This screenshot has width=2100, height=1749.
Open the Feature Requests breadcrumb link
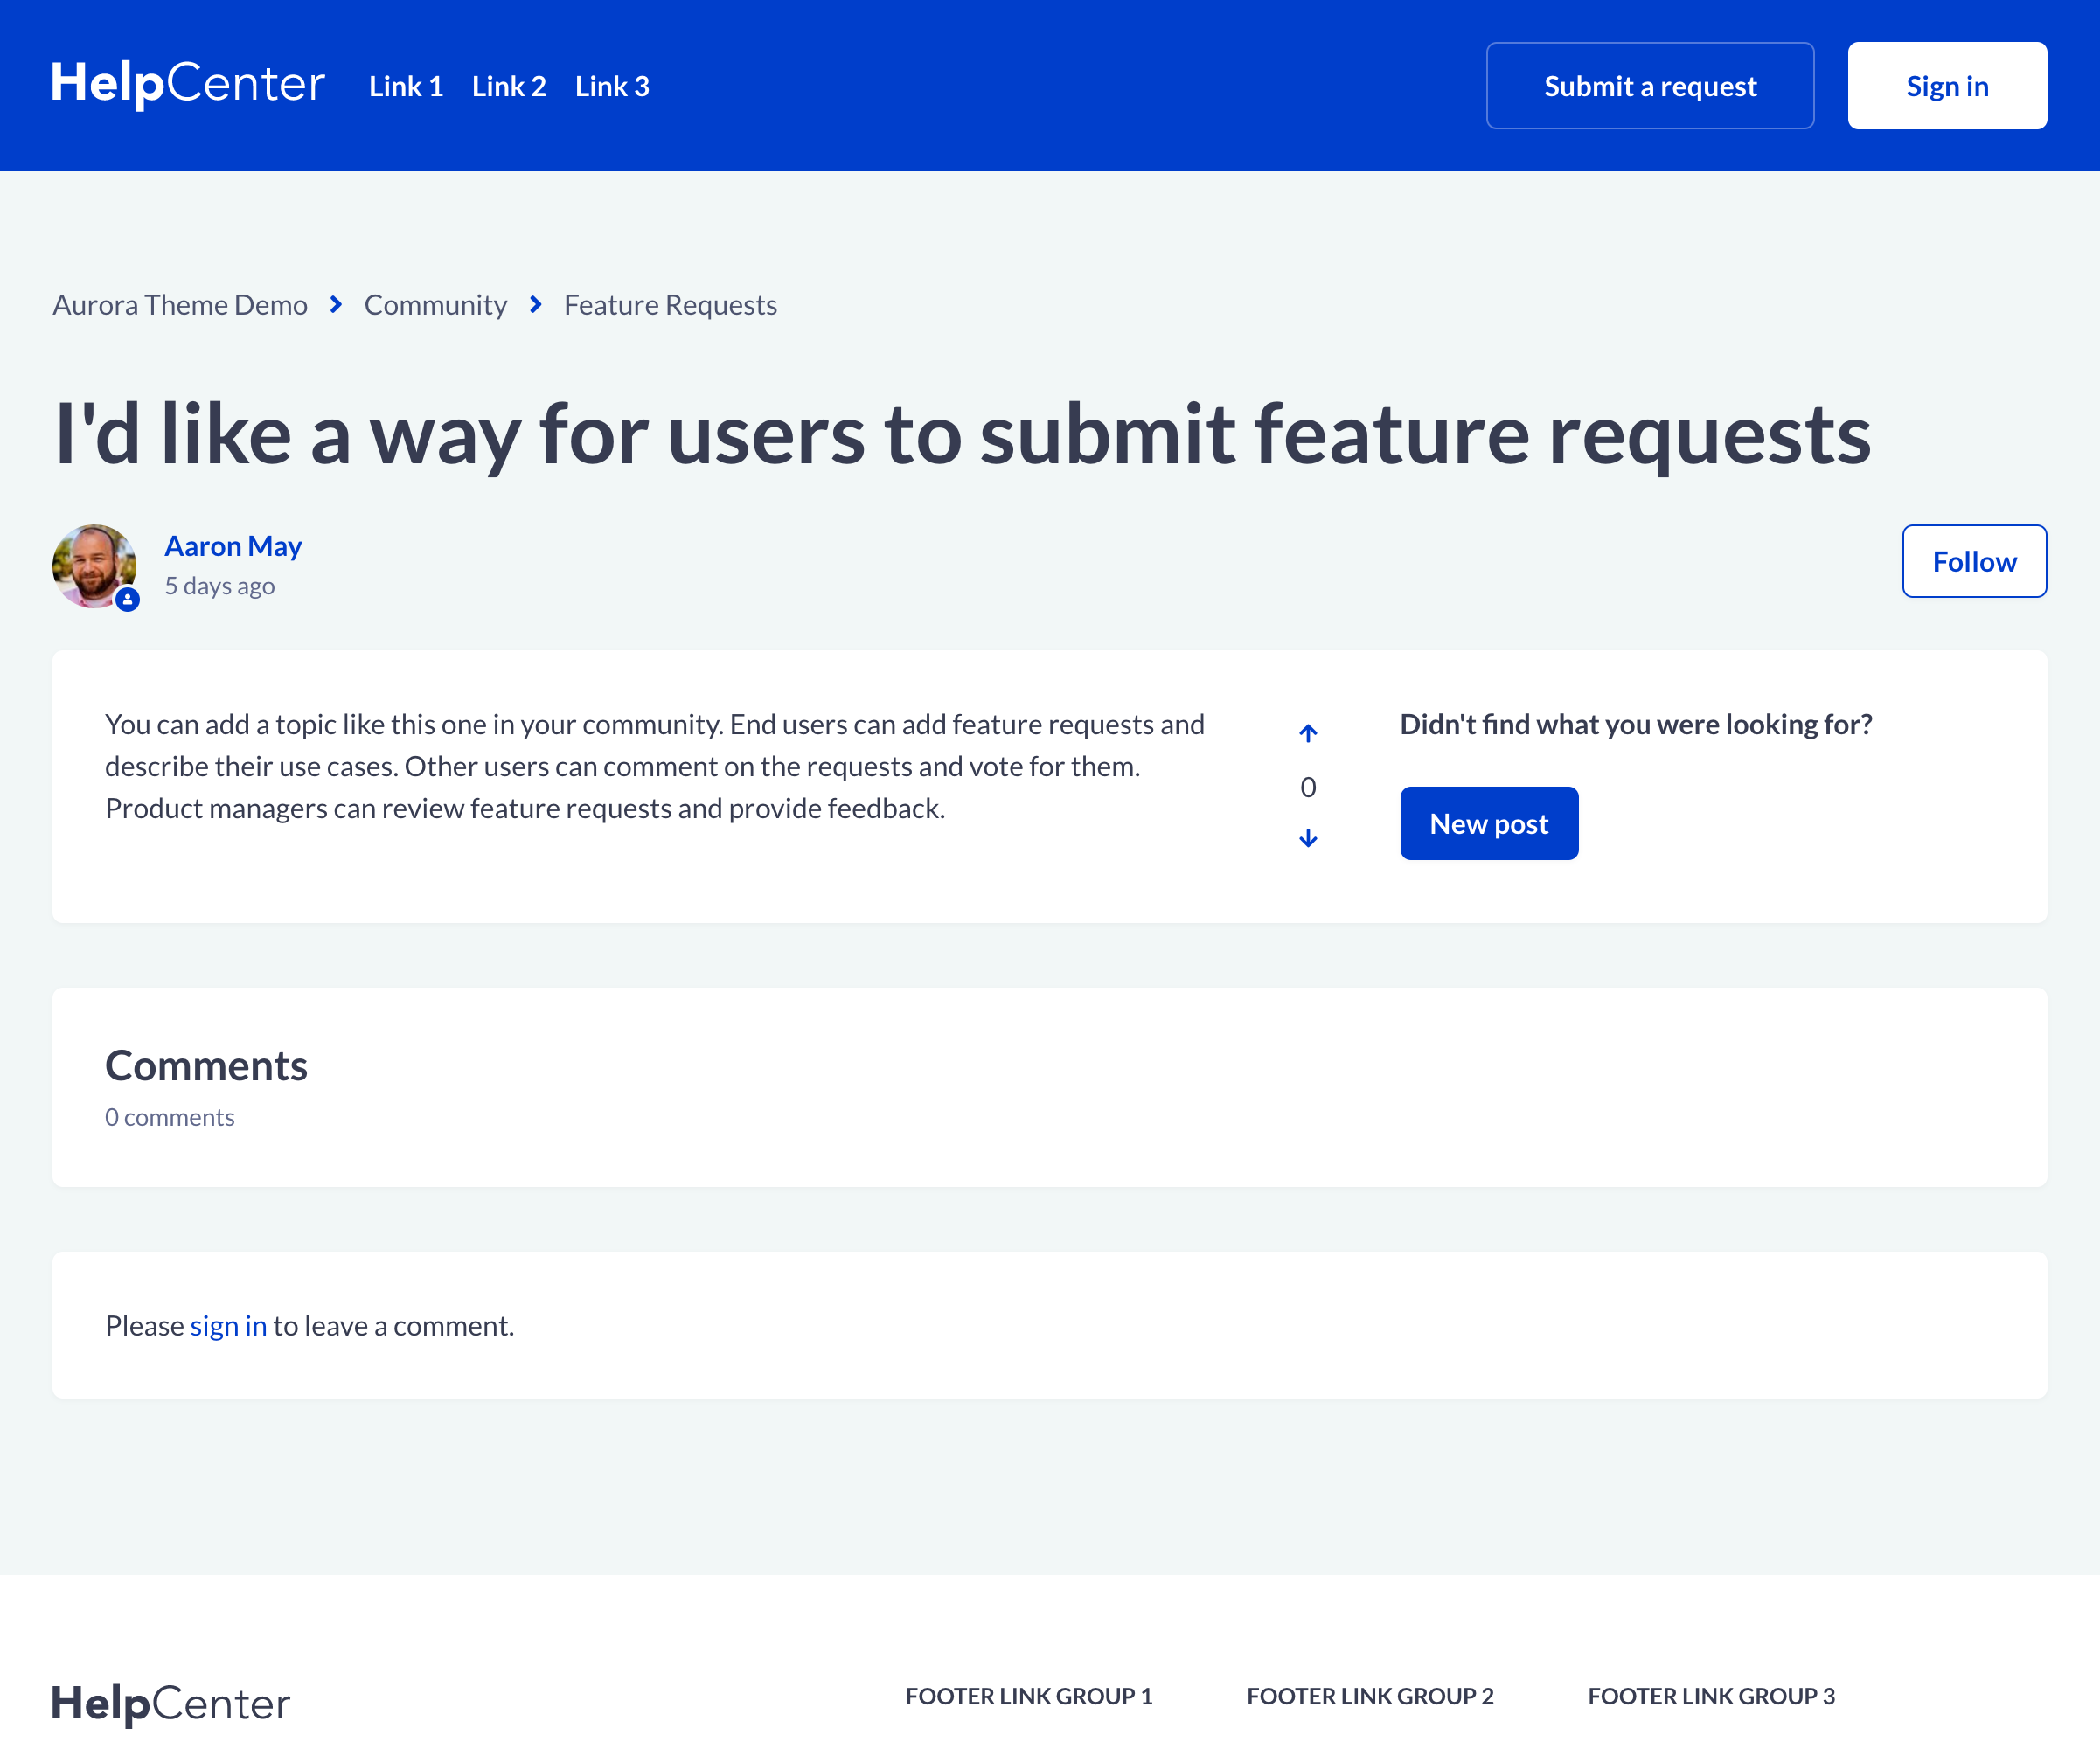[x=670, y=304]
